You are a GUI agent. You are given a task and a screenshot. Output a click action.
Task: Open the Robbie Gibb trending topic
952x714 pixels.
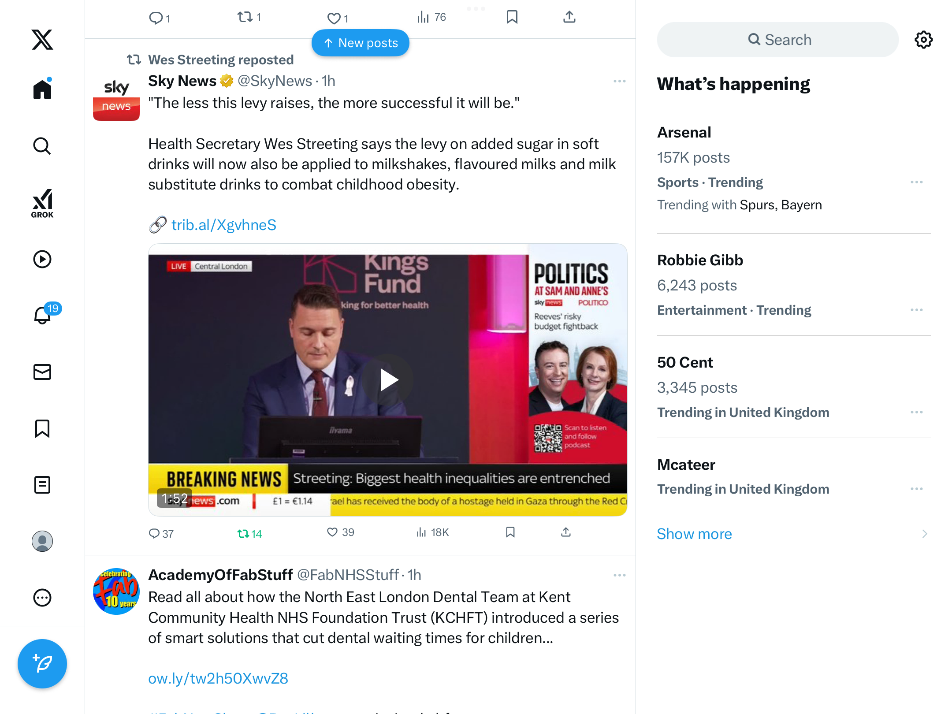pyautogui.click(x=700, y=260)
